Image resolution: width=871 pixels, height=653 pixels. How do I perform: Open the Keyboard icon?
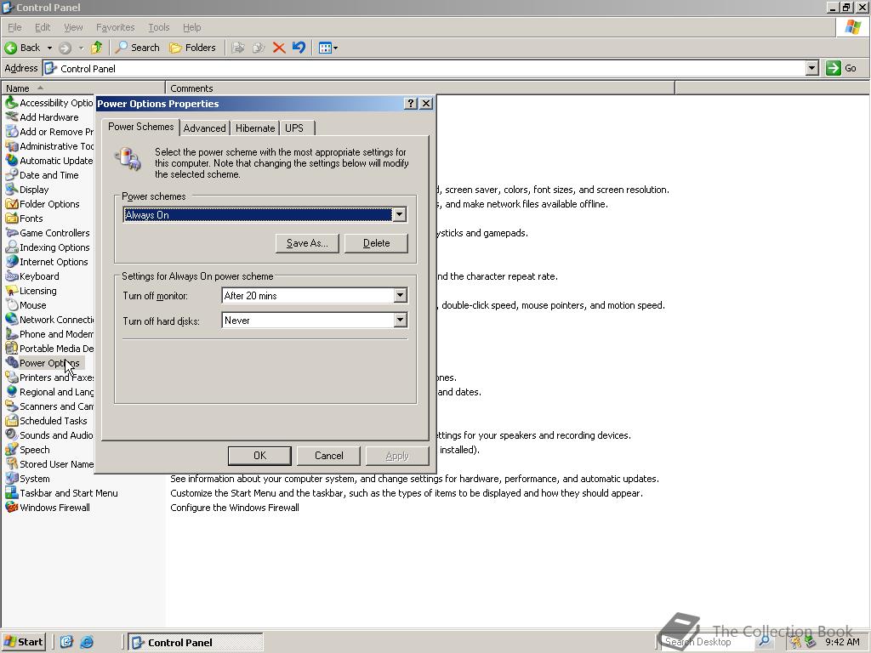(12, 276)
